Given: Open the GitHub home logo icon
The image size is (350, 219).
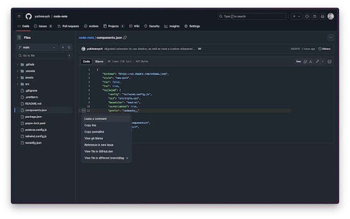Looking at the screenshot, I should [x=28, y=16].
